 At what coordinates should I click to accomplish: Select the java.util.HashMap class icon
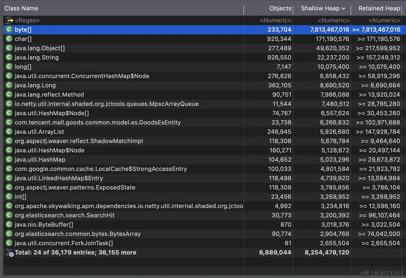[9, 159]
